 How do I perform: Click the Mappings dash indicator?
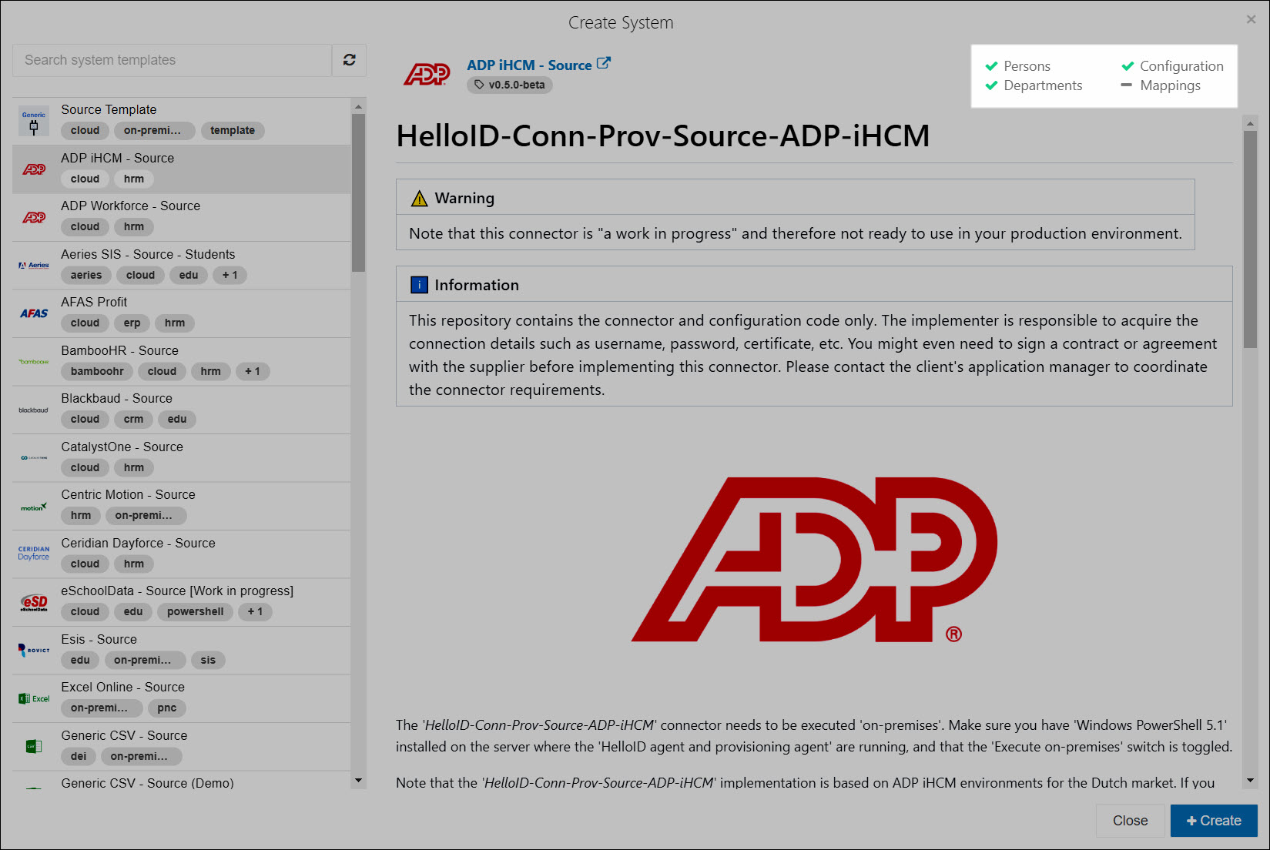point(1127,85)
